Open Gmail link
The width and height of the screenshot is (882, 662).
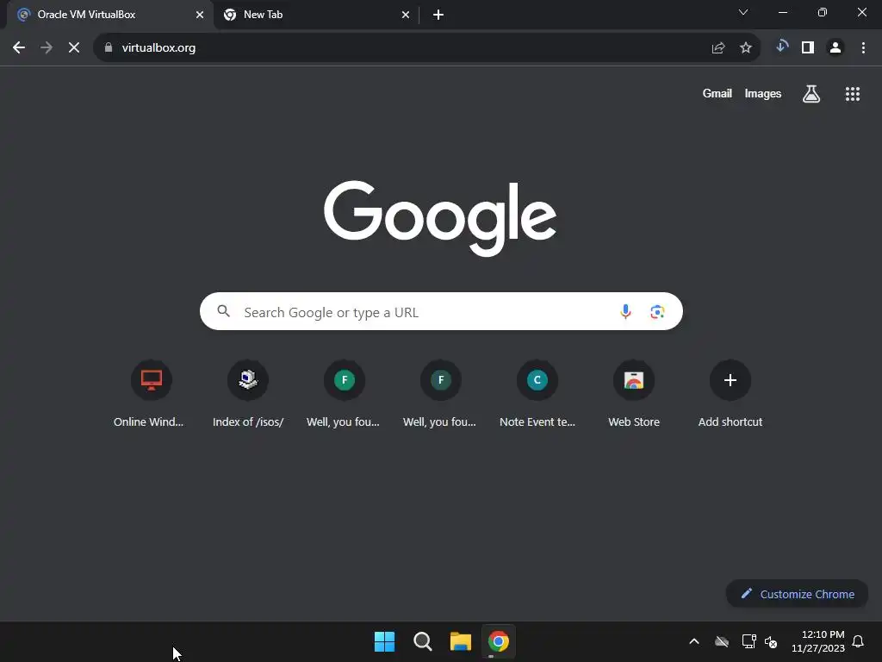[x=717, y=93]
